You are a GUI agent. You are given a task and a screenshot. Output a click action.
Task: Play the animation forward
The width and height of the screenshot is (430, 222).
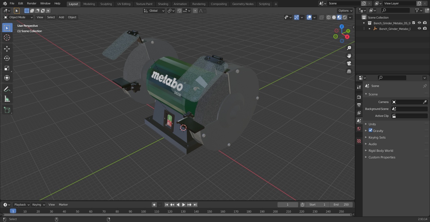click(x=184, y=205)
